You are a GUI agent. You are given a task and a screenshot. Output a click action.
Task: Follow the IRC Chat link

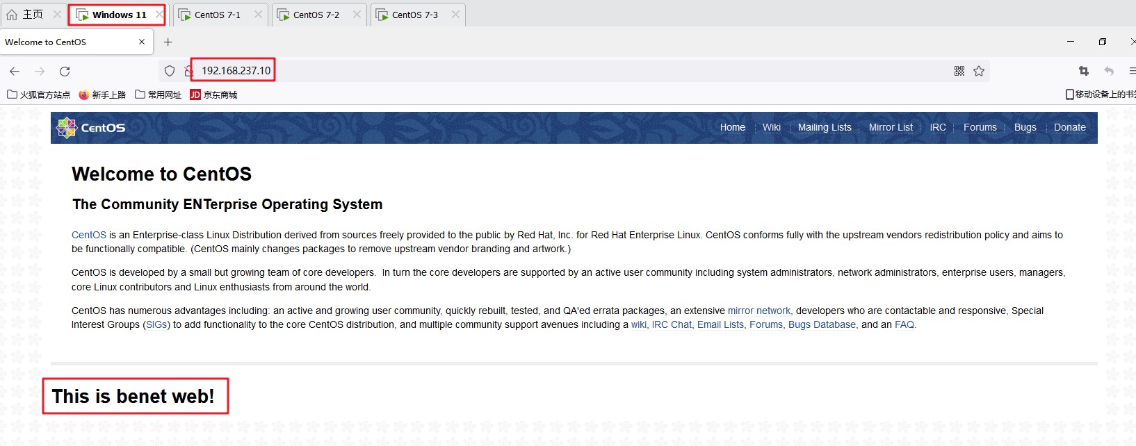(x=672, y=324)
